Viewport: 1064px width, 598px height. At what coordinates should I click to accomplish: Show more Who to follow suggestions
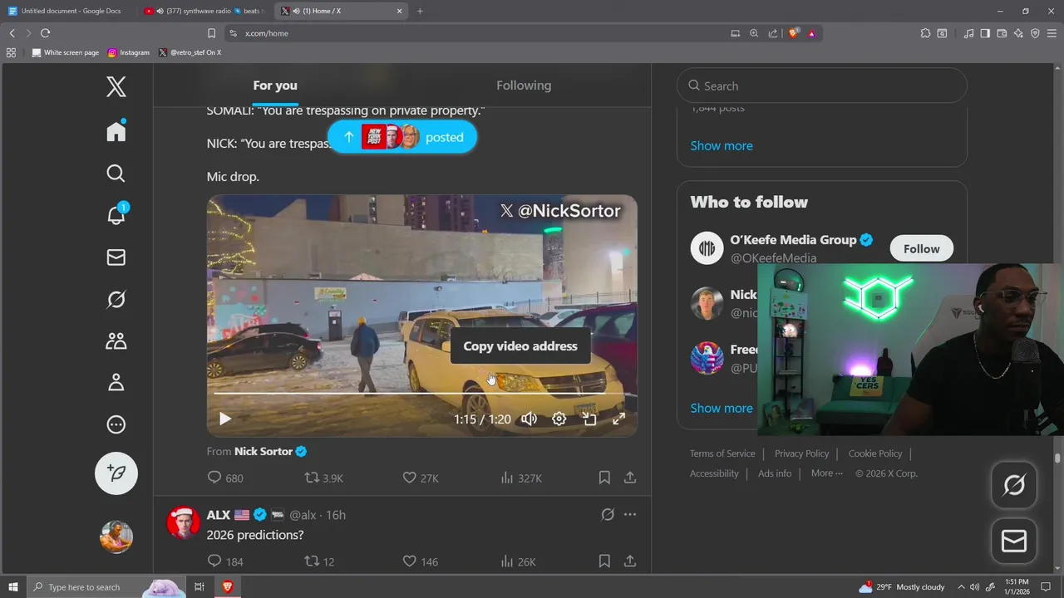coord(722,408)
